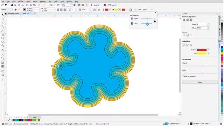
Task: Select Outside contour alignment in docker
Action: (191, 20)
